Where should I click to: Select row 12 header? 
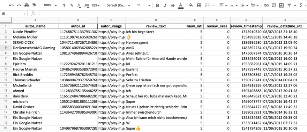[x=6, y=85]
